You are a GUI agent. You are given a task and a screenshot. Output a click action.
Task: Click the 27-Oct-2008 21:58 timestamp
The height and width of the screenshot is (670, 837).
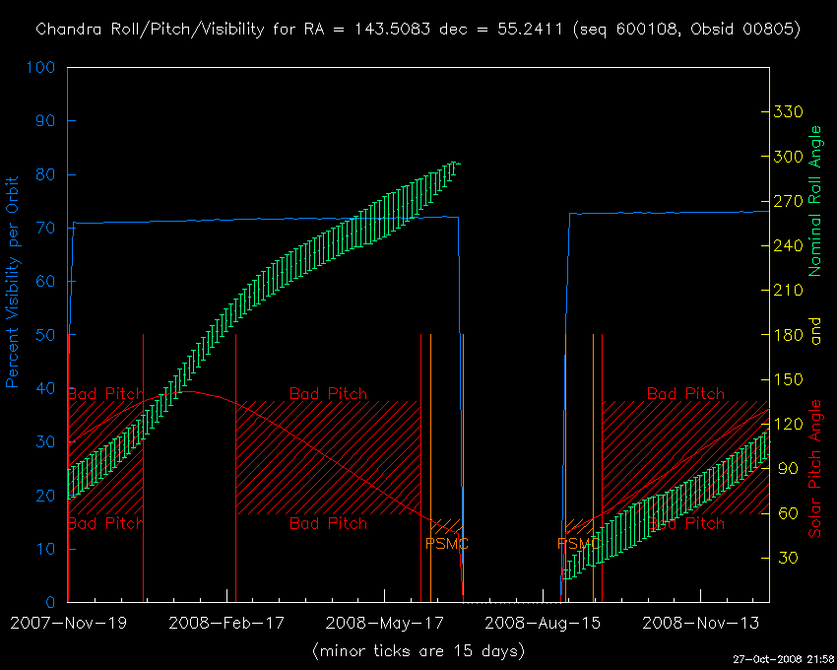783,658
